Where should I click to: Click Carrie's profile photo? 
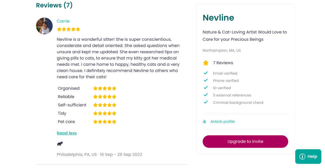[44, 26]
